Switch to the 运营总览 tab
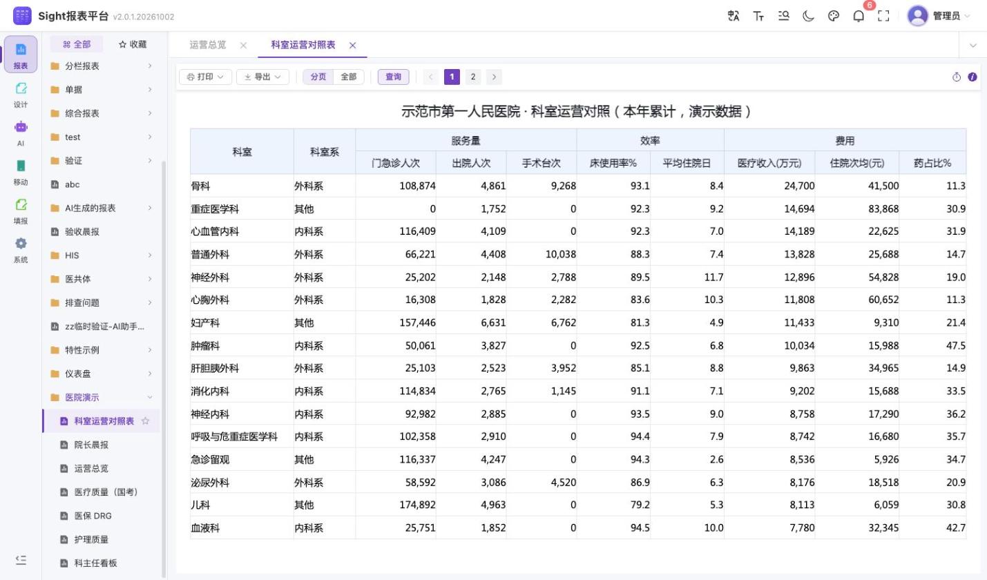 (208, 45)
